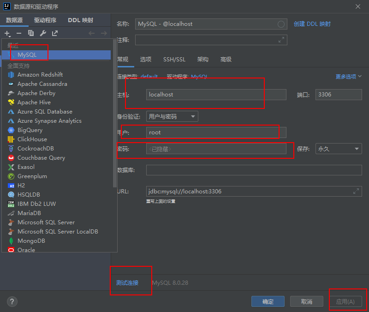Select IBM Db2 LUW entry
369x312 pixels.
(56, 204)
